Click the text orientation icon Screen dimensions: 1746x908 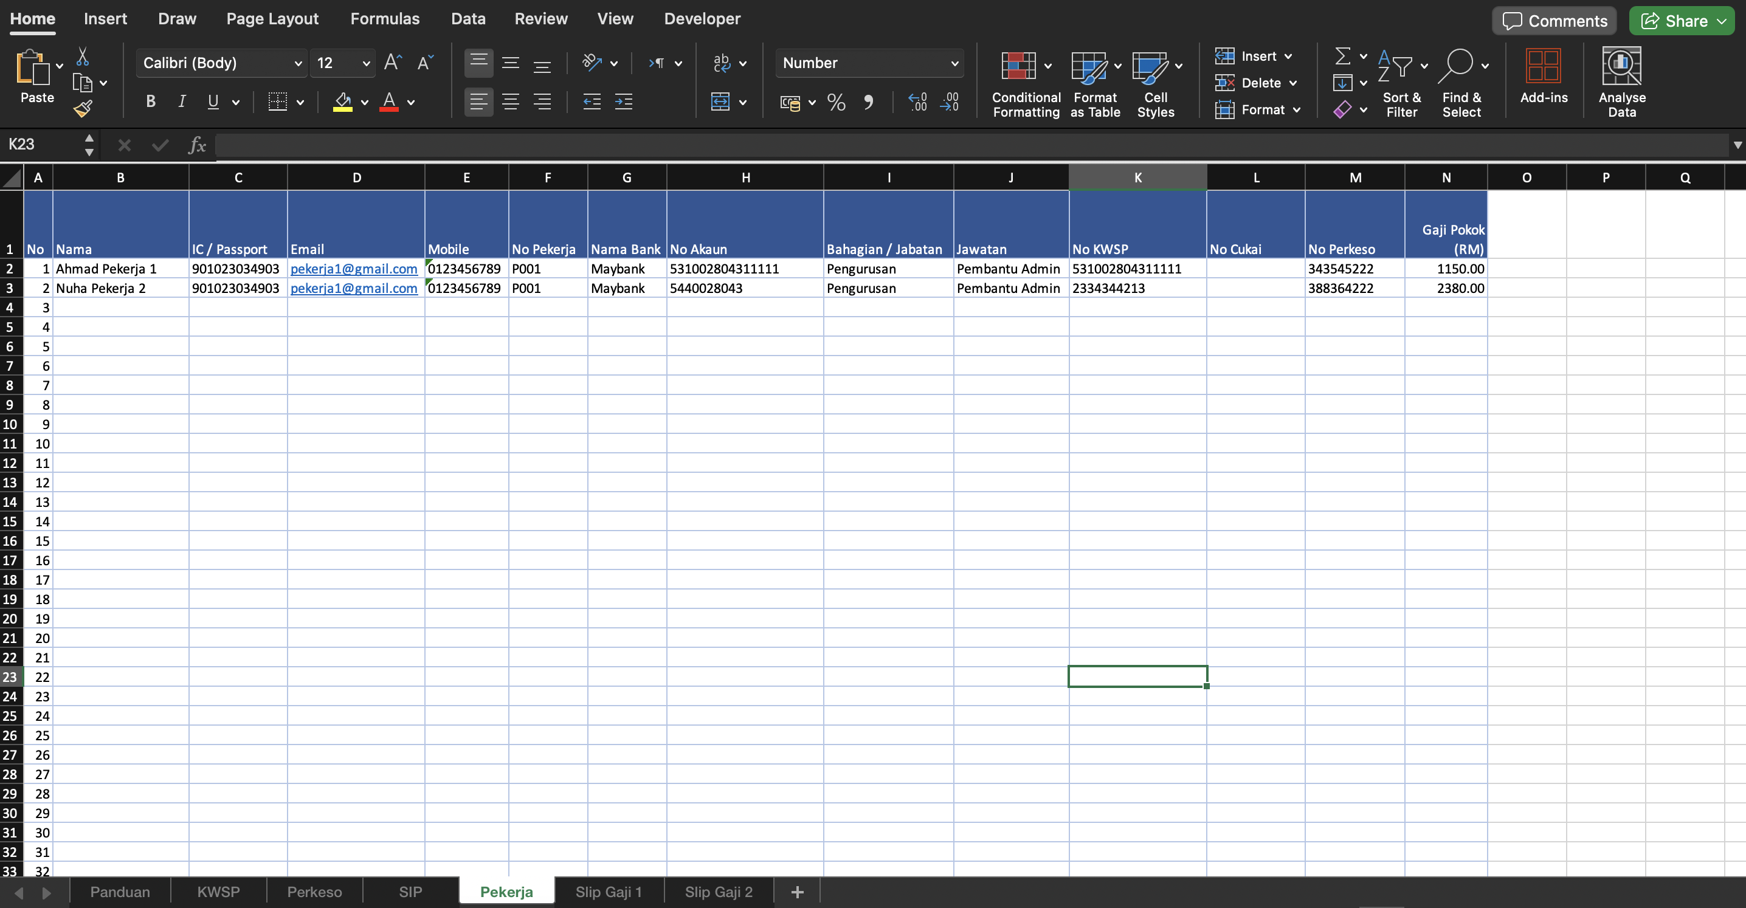click(592, 63)
